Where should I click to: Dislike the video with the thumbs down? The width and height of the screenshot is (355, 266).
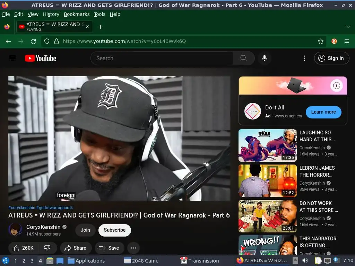(47, 248)
